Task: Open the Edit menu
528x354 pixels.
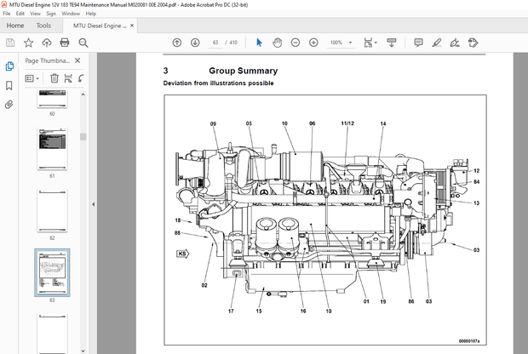Action: (x=20, y=14)
